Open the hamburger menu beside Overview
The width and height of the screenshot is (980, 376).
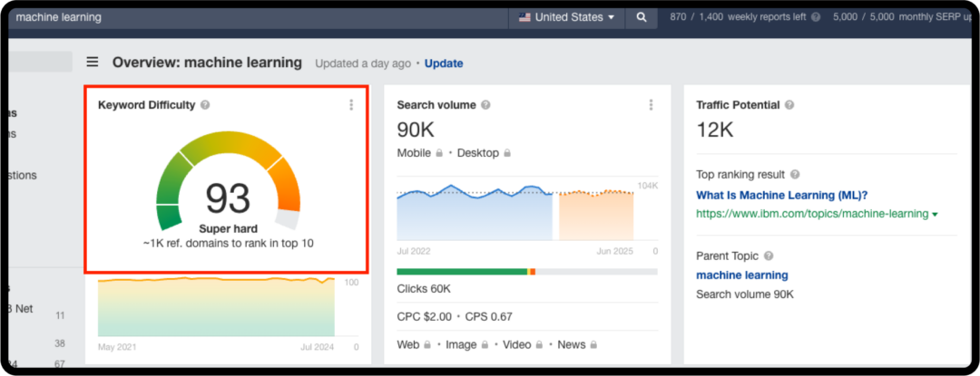pyautogui.click(x=93, y=62)
